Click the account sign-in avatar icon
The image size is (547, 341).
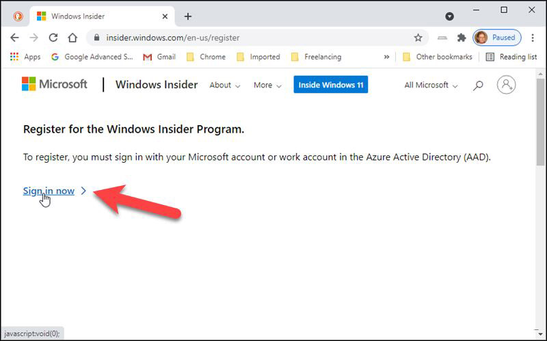[506, 85]
